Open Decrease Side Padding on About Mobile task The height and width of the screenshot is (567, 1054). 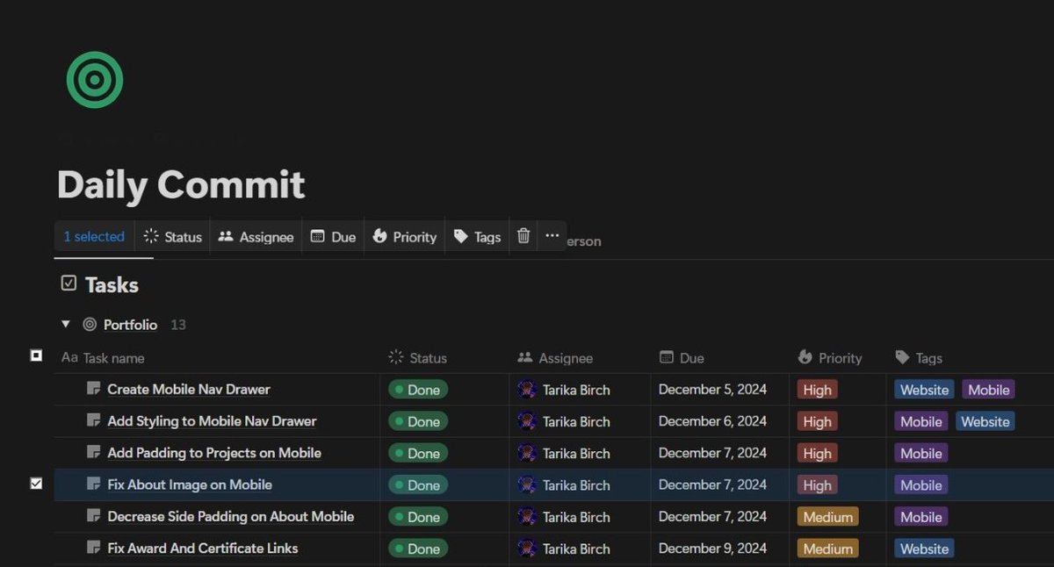click(x=231, y=516)
